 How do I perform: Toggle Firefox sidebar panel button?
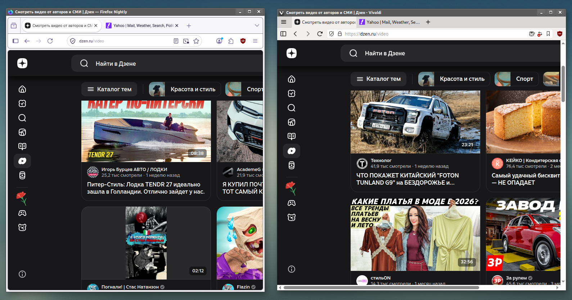pyautogui.click(x=15, y=41)
